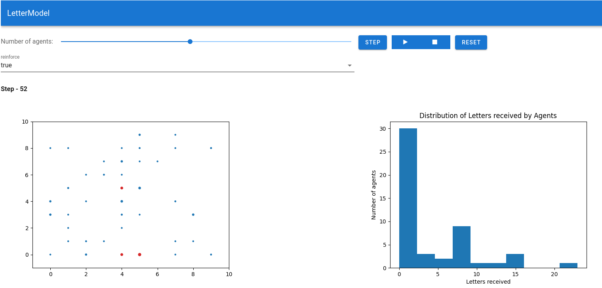Select the 'Step - 52' status label
Screen dimensions: 602x288
(x=13, y=89)
